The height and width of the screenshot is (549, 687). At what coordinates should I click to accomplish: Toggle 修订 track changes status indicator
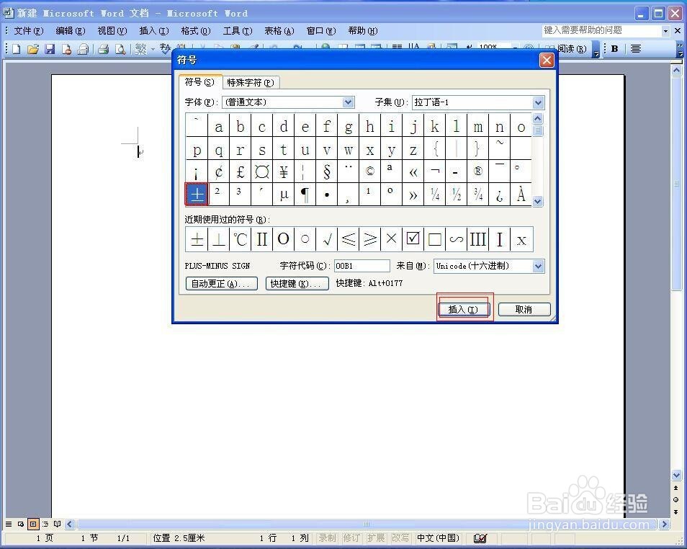[351, 538]
